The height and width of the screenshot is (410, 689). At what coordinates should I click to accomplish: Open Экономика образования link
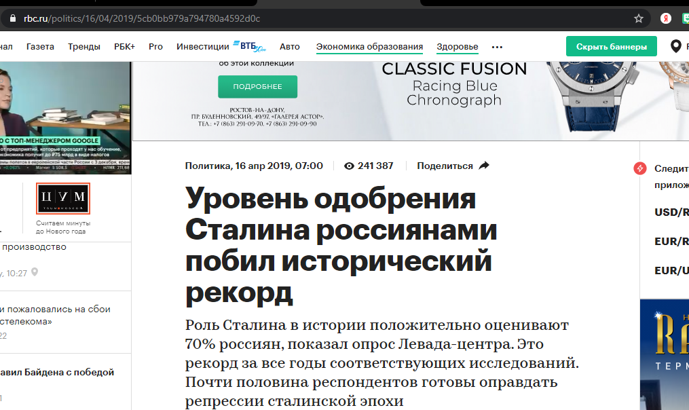[x=369, y=47]
